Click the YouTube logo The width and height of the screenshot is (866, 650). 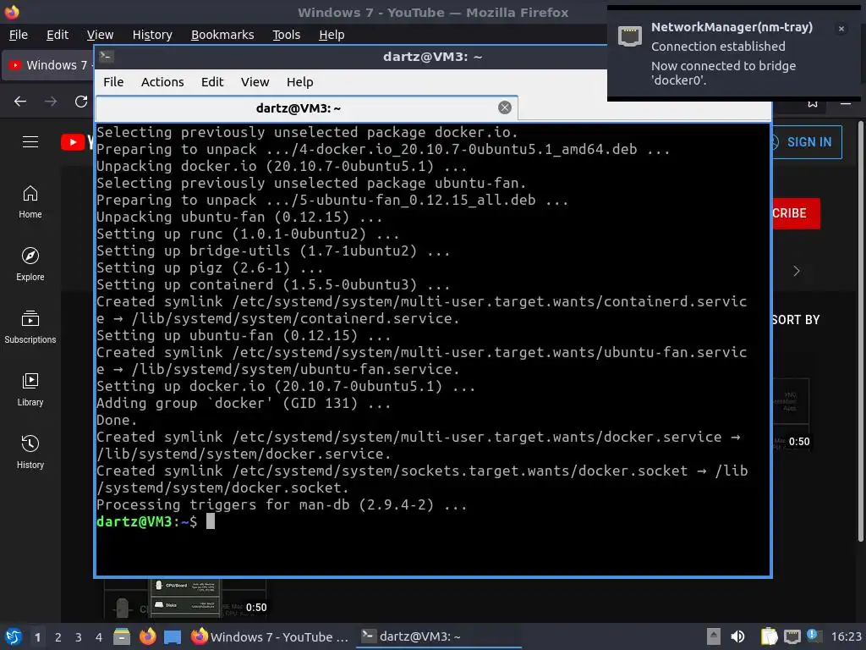click(77, 142)
